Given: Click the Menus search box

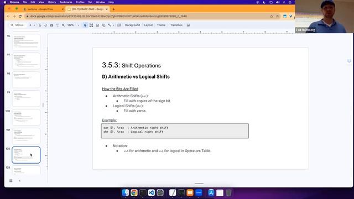Looking at the screenshot, I should point(17,25).
